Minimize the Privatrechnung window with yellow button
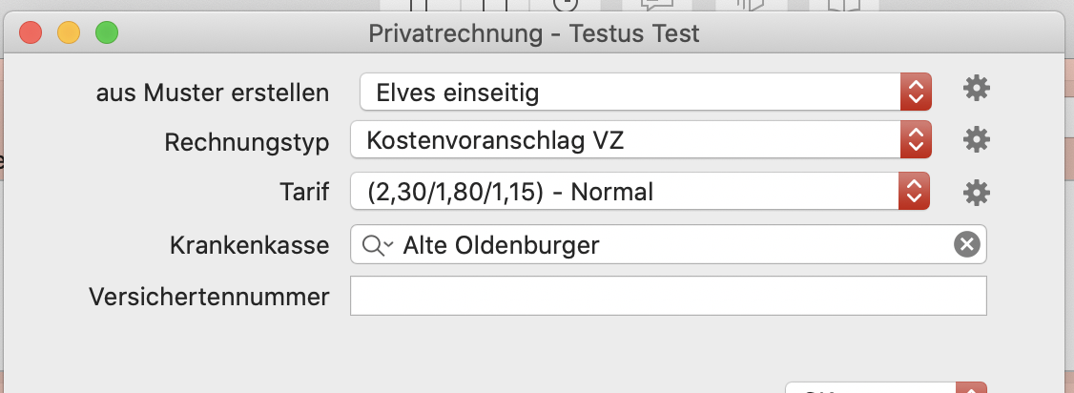This screenshot has width=1074, height=393. coord(69,32)
